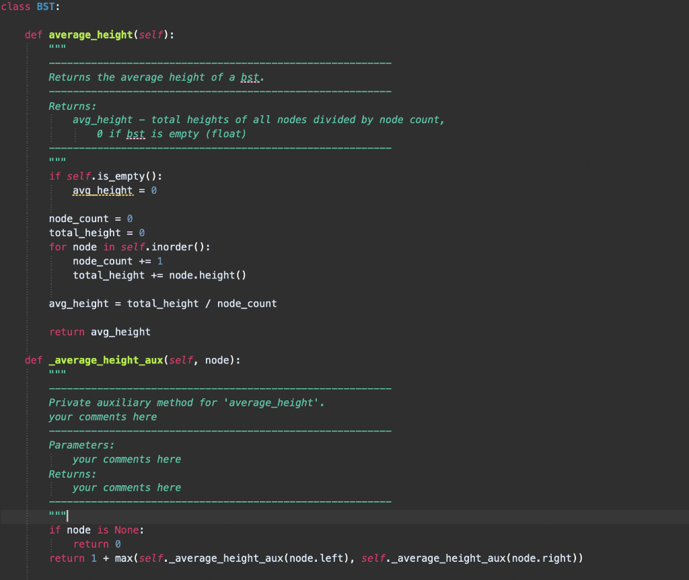Click the spell-check underlined word bst
Image resolution: width=689 pixels, height=580 pixels.
pyautogui.click(x=249, y=77)
